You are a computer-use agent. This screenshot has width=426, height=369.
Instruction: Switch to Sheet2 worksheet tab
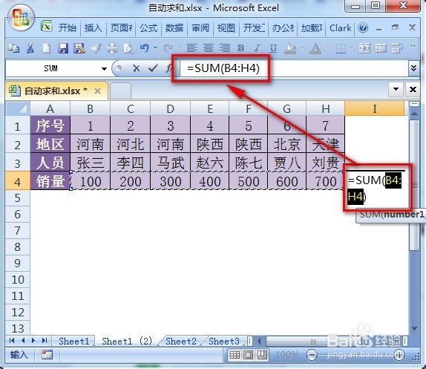point(181,342)
